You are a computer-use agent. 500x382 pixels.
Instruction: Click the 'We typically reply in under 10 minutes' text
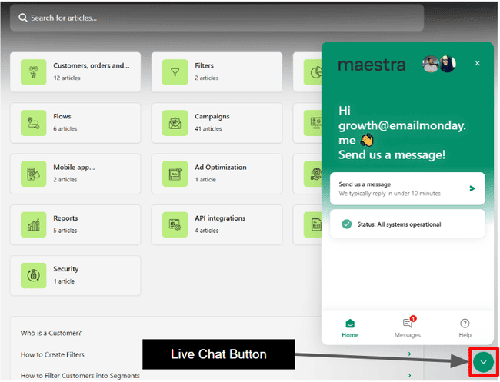click(x=390, y=194)
